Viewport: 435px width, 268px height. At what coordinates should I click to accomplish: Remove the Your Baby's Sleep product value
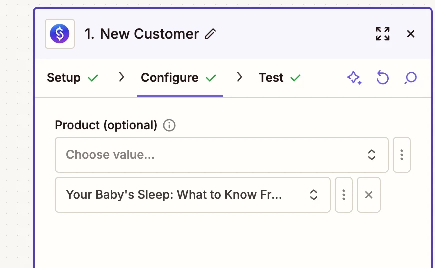point(369,195)
